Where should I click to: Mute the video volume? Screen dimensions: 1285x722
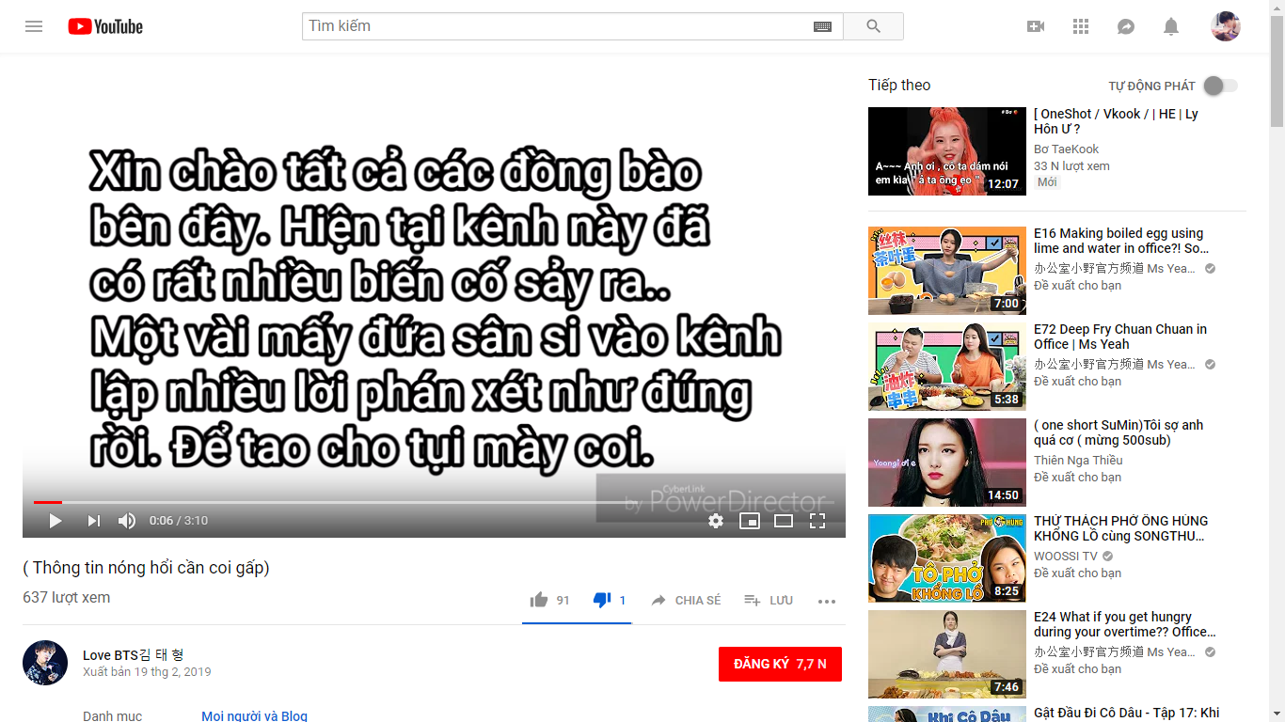(127, 521)
